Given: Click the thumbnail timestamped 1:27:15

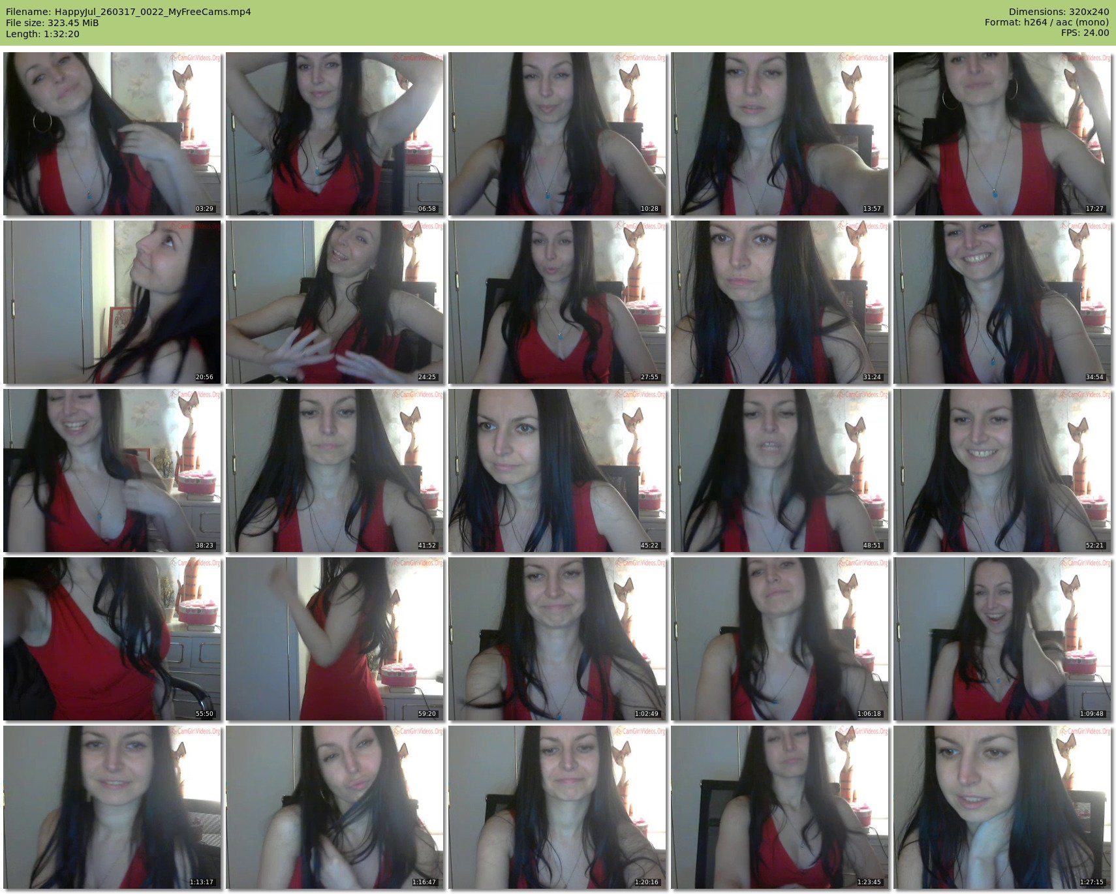Looking at the screenshot, I should pos(1002,807).
